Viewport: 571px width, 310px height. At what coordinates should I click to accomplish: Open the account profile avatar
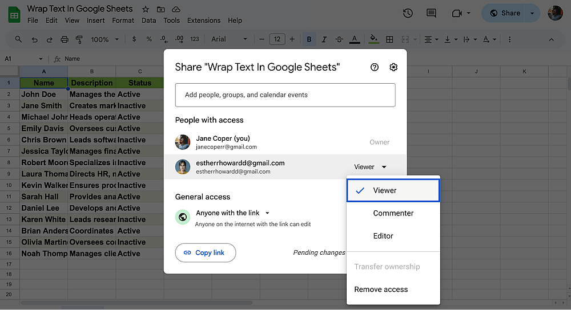point(556,13)
